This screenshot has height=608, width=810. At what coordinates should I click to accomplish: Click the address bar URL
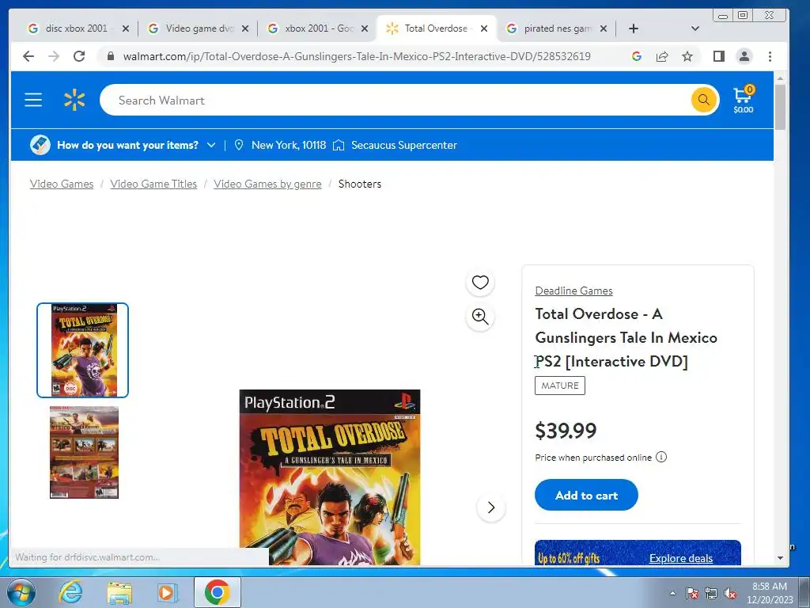tap(357, 56)
